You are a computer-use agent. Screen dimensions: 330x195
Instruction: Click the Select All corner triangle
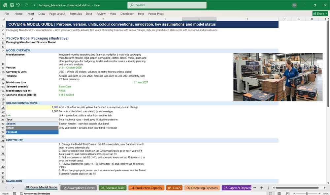click(4, 19)
